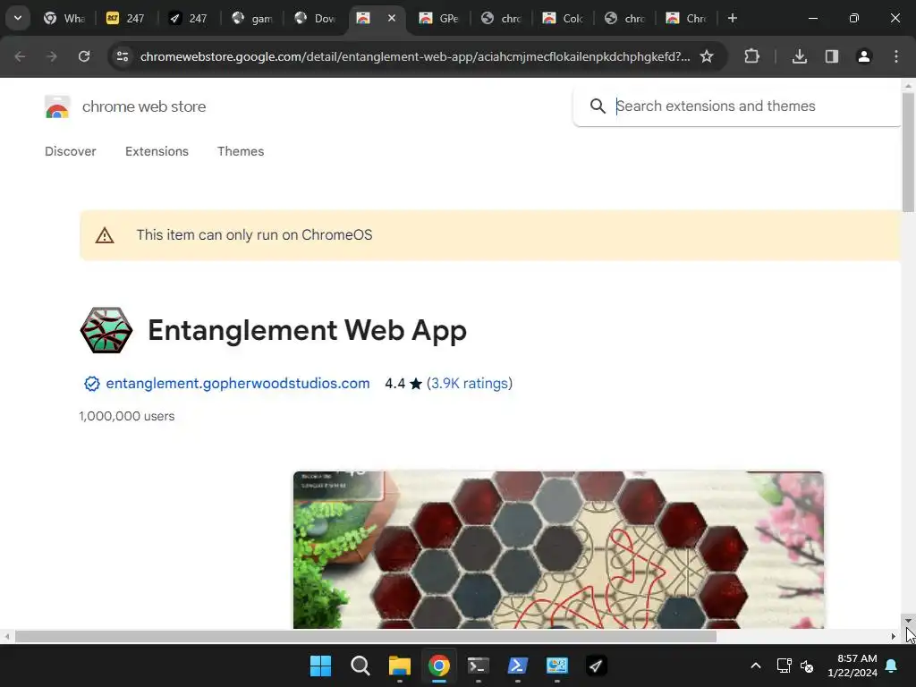This screenshot has width=916, height=687.
Task: Click the horizontal scrollbar thumb
Action: point(366,636)
